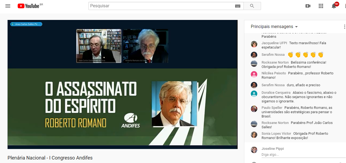Open the notifications bell
The height and width of the screenshot is (163, 346).
pyautogui.click(x=334, y=6)
